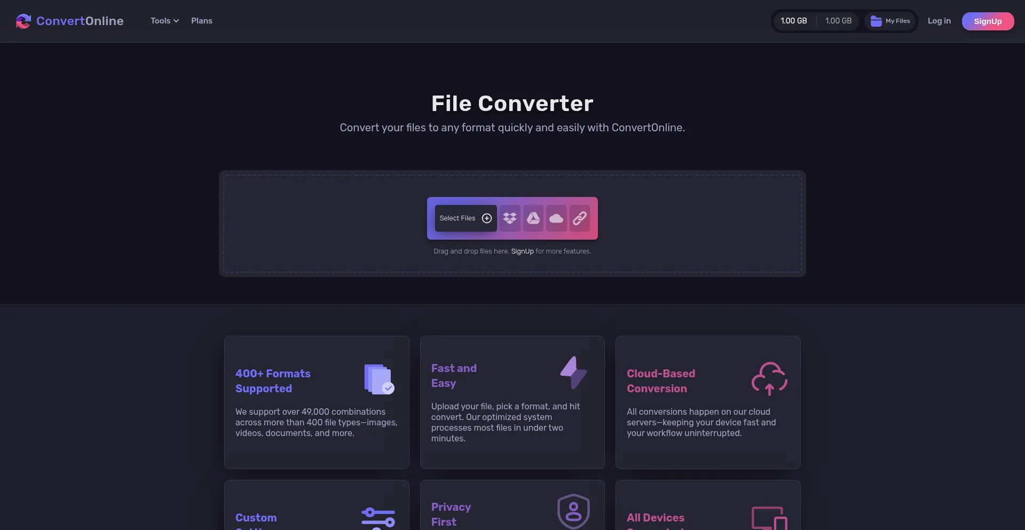
Task: Click the My Files folder icon
Action: click(x=876, y=21)
